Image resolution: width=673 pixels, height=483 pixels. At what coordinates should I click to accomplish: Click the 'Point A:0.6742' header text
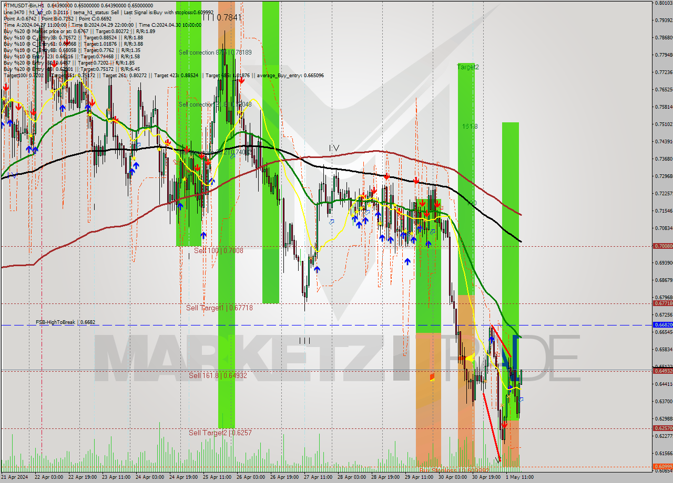tap(20, 18)
